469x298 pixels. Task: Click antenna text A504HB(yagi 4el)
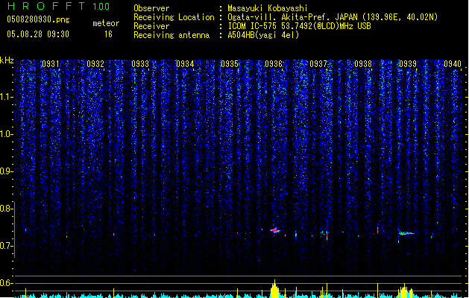[263, 35]
